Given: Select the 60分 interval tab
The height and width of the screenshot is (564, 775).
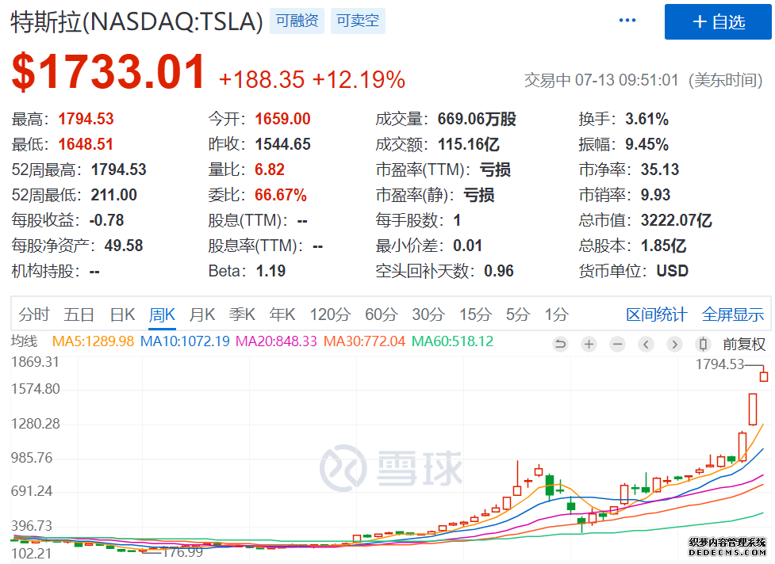Looking at the screenshot, I should click(x=381, y=314).
